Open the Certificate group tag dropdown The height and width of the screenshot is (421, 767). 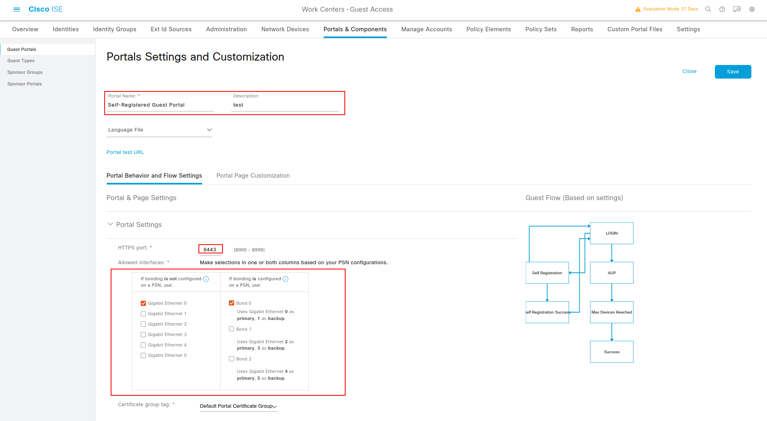coord(238,406)
